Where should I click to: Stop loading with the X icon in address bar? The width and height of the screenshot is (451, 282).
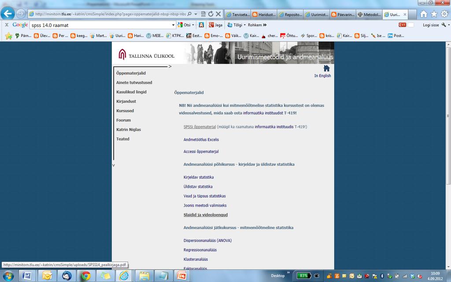pyautogui.click(x=218, y=14)
